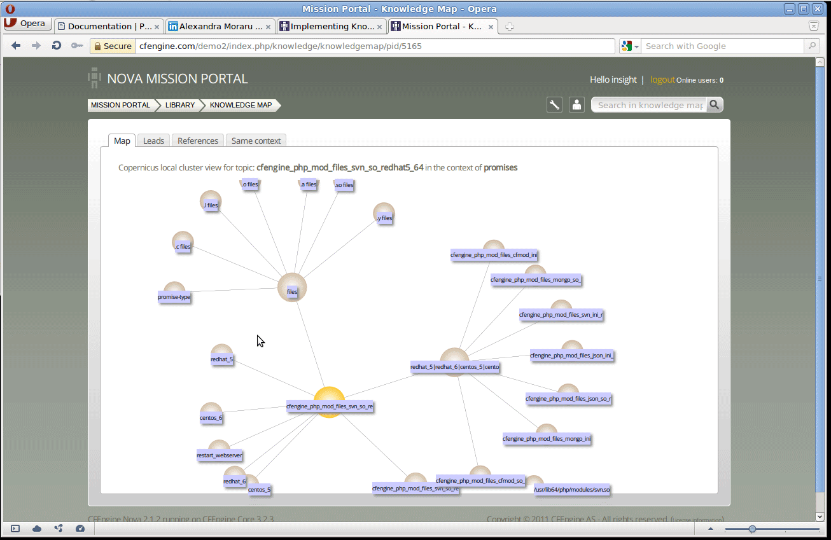Close the Alexandra Moraru browser tab
The height and width of the screenshot is (540, 831).
coord(268,27)
